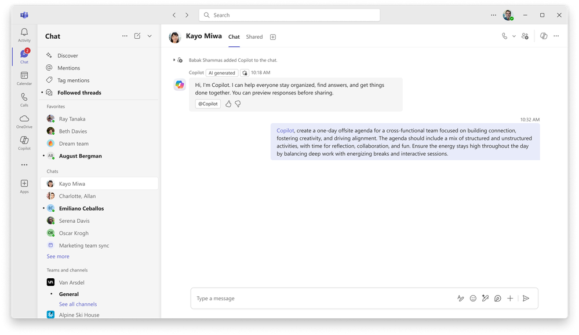
Task: Expand the new chat options chevron
Action: coord(150,36)
